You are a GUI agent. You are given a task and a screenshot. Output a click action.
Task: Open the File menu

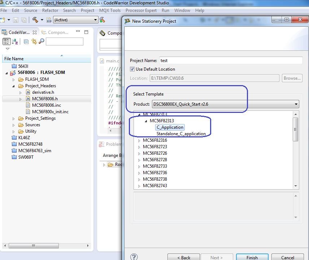(4, 10)
